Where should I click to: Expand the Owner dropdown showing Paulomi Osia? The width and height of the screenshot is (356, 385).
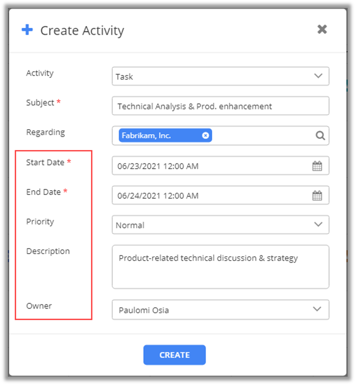318,310
